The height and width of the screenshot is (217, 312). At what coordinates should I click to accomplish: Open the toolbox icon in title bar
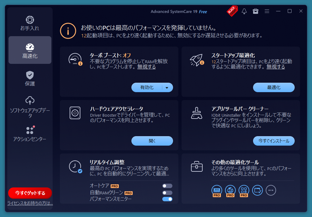coord(256,11)
